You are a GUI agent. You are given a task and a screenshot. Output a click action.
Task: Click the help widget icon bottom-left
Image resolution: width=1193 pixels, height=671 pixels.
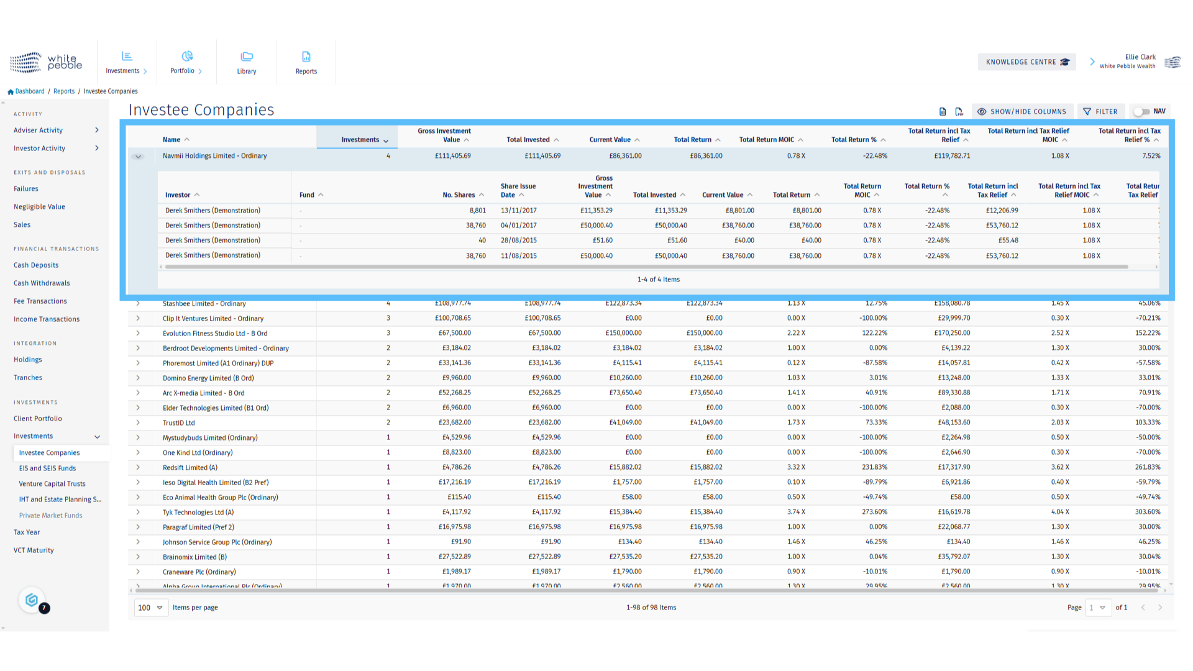coord(32,600)
